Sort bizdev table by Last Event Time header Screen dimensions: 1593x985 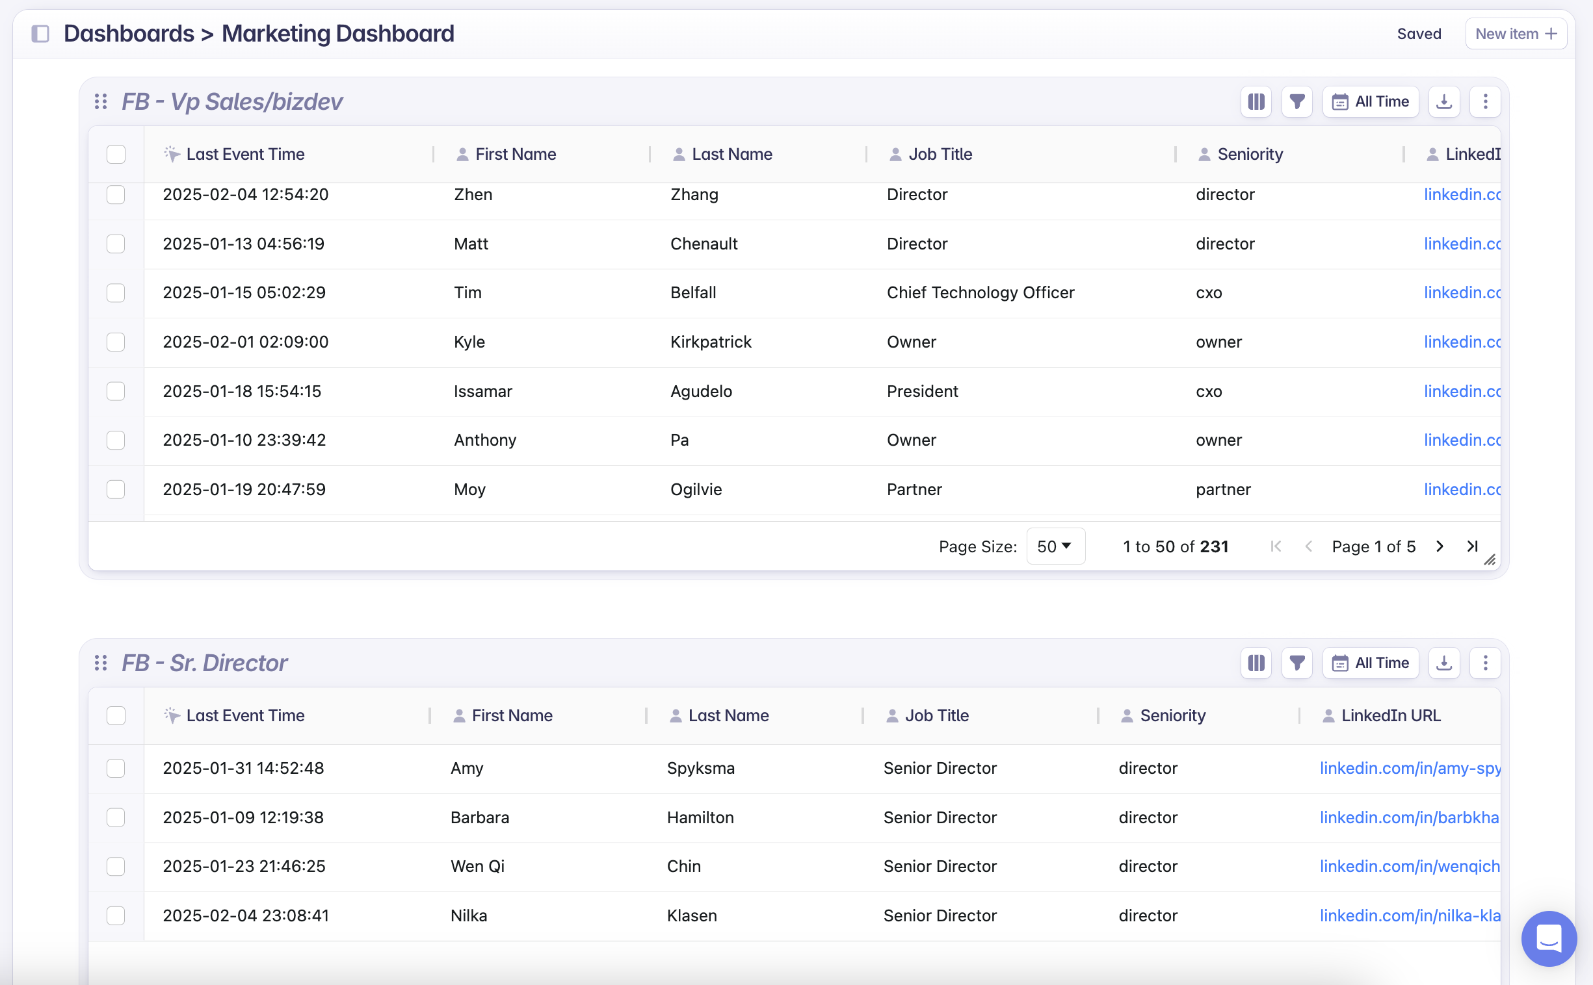point(245,155)
